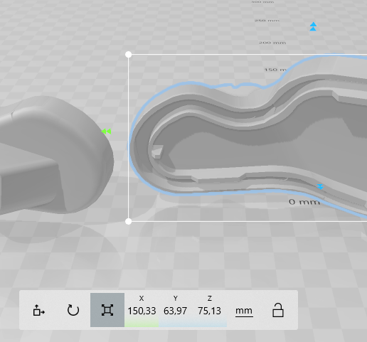Toggle the uniform scale lock icon
The width and height of the screenshot is (367, 342).
coord(278,310)
